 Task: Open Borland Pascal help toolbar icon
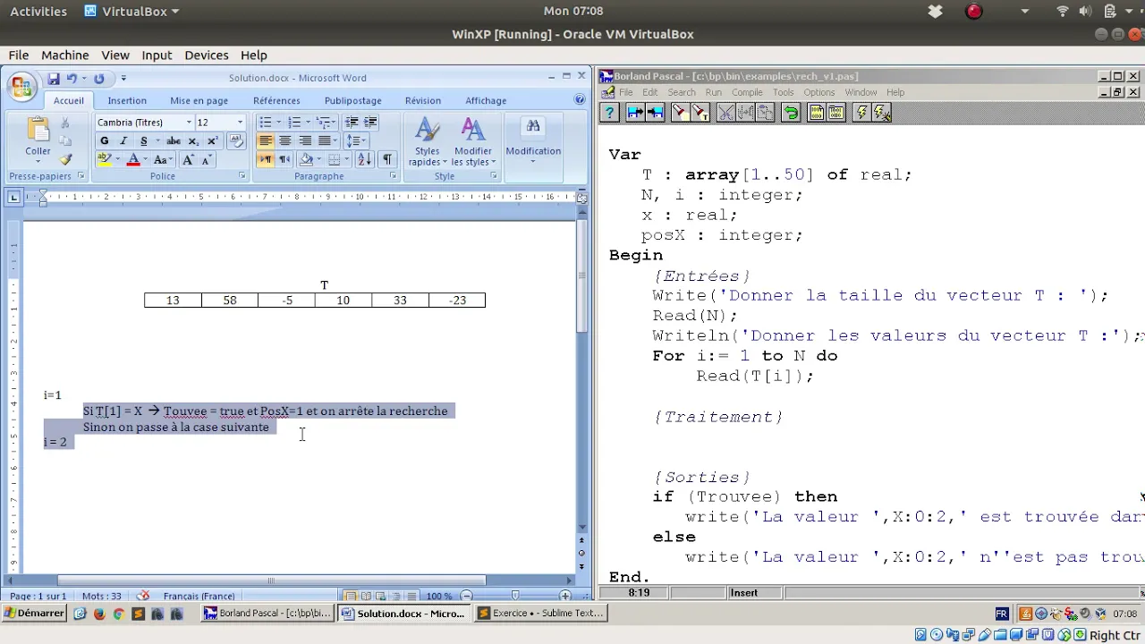pyautogui.click(x=609, y=113)
